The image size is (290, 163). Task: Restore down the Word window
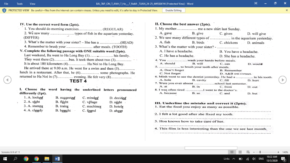pyautogui.click(x=275, y=3)
